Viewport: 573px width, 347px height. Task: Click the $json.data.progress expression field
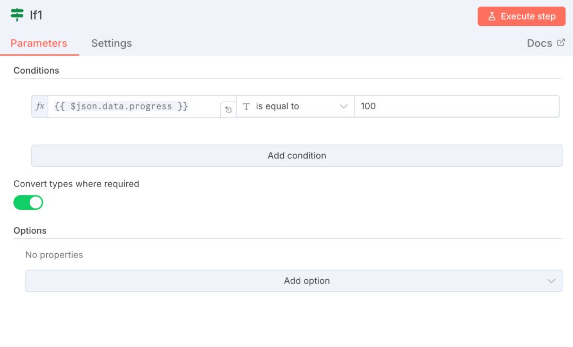coord(133,106)
